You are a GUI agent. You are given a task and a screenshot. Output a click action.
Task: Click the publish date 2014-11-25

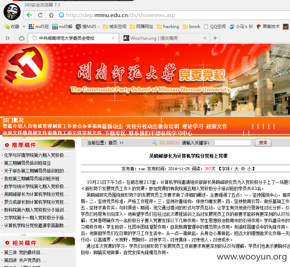click(x=179, y=169)
